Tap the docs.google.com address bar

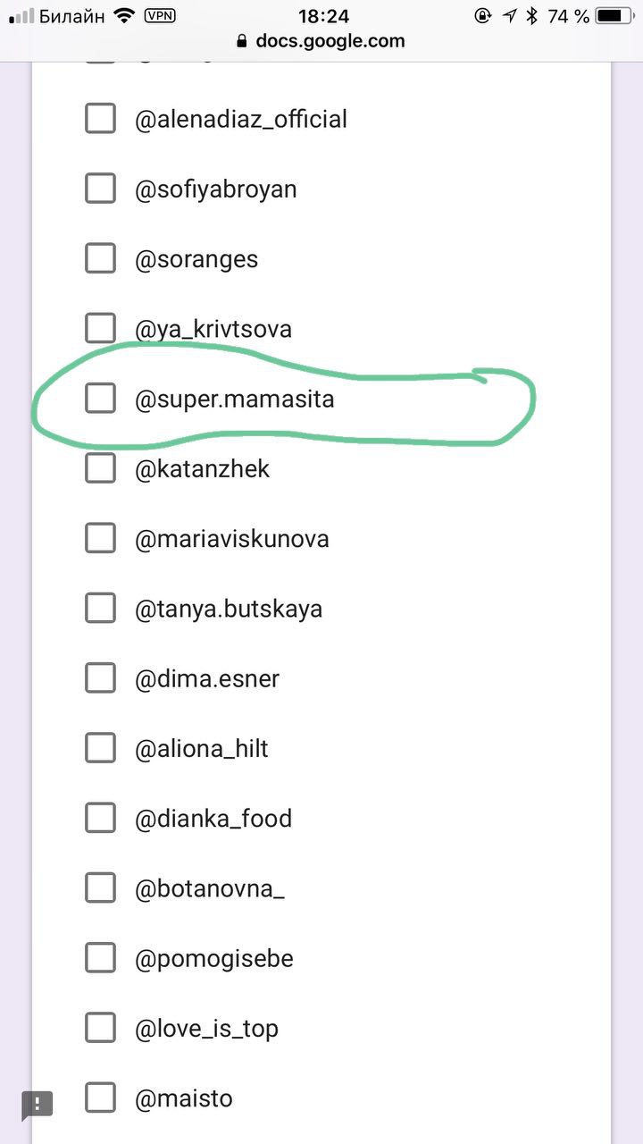coord(330,41)
